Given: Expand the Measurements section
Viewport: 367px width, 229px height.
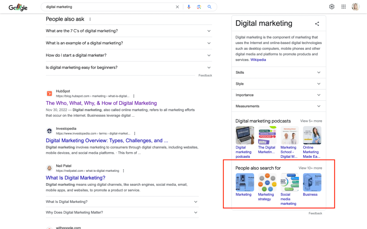Looking at the screenshot, I should (x=278, y=106).
